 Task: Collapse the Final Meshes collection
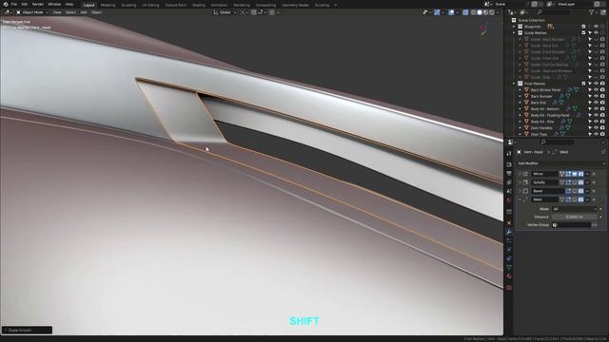514,84
